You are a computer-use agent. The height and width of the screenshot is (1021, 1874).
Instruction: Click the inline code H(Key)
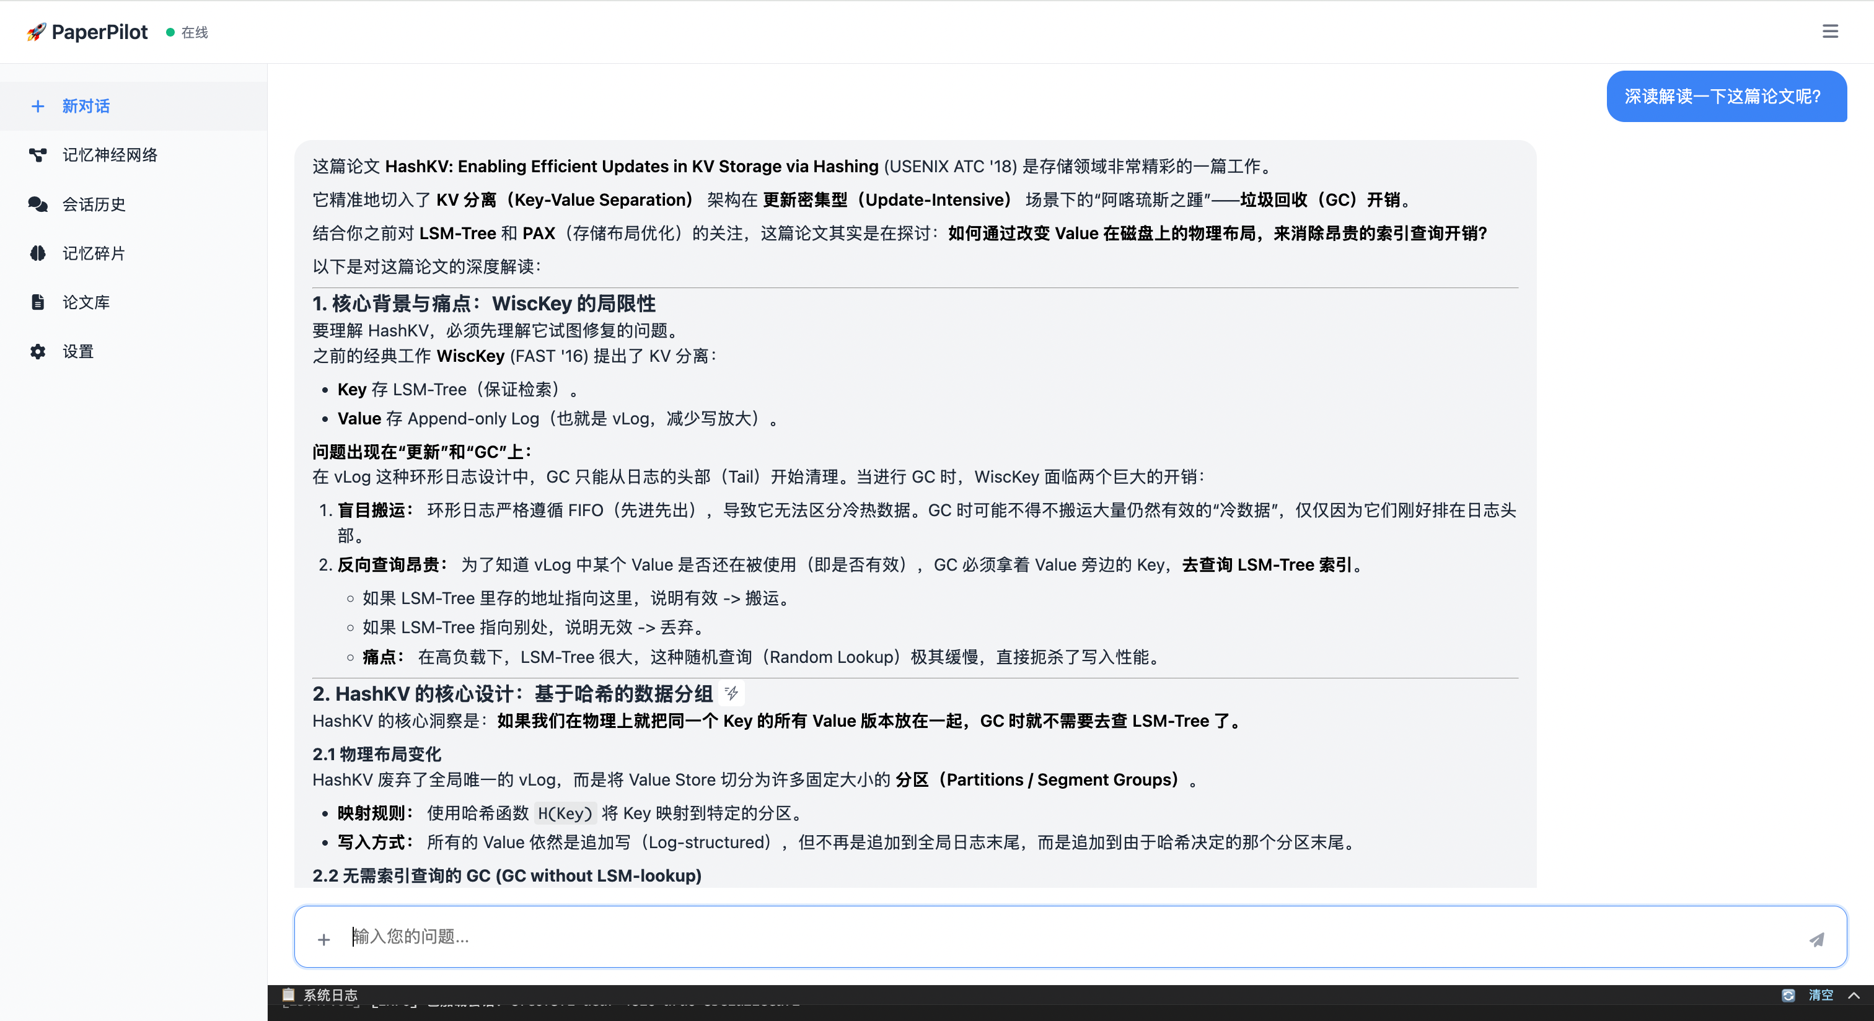click(x=565, y=813)
